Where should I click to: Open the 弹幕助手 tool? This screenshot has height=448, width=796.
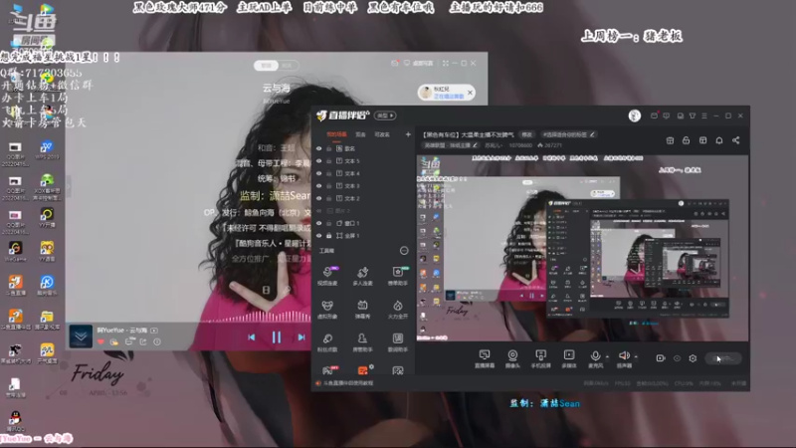(397, 276)
